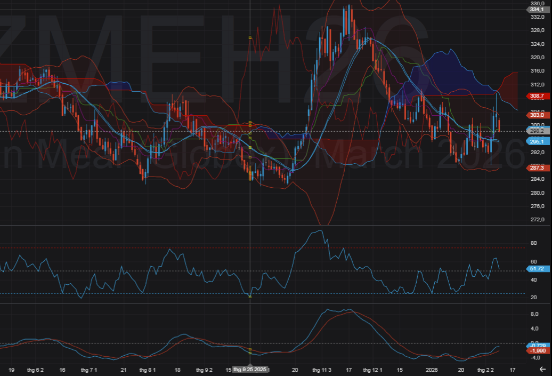Screen dimensions: 552x376
Task: Click the gray 334,1 crosshair price tag
Action: [x=537, y=10]
